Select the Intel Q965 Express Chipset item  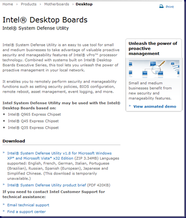(34, 114)
